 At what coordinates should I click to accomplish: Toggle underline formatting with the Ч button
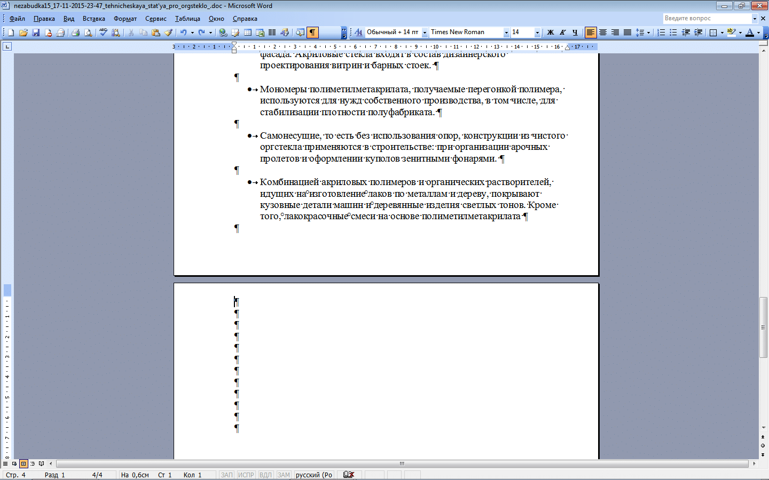(x=575, y=33)
